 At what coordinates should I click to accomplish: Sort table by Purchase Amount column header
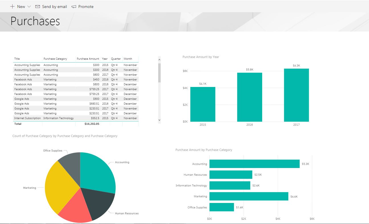(x=88, y=59)
